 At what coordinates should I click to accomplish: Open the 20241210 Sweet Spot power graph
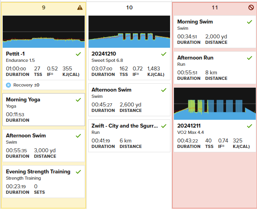tap(129, 32)
